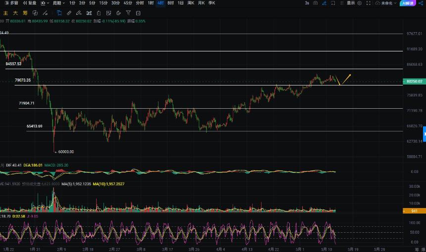Click the DEA:186.01 indicator value
Screen dimensions: 426x252
(x=33, y=165)
